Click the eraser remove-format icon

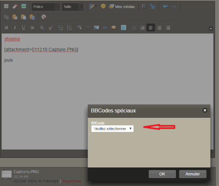15,7
